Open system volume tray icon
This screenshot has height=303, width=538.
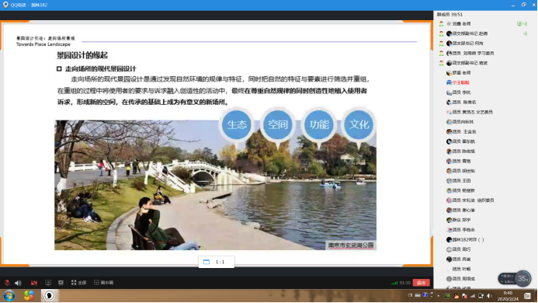(490, 296)
